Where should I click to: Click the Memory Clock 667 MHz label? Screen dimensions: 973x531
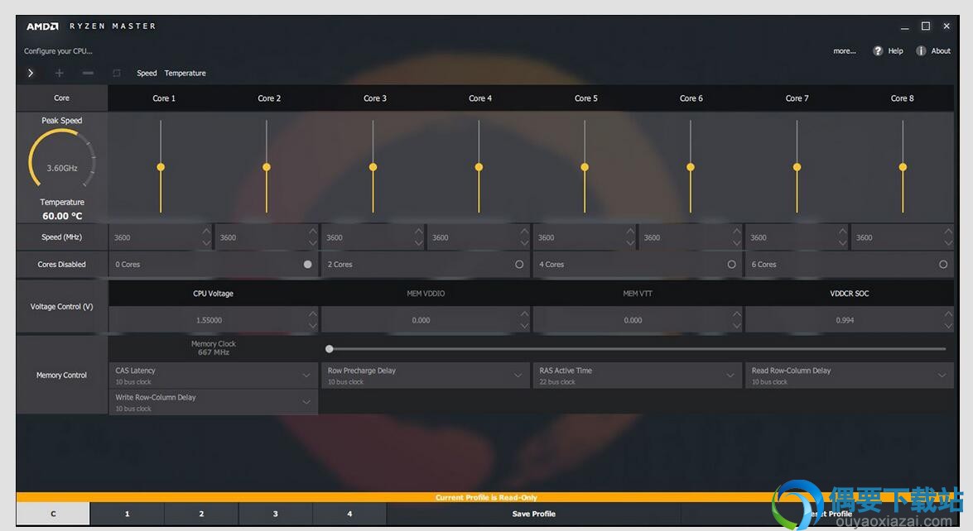214,348
